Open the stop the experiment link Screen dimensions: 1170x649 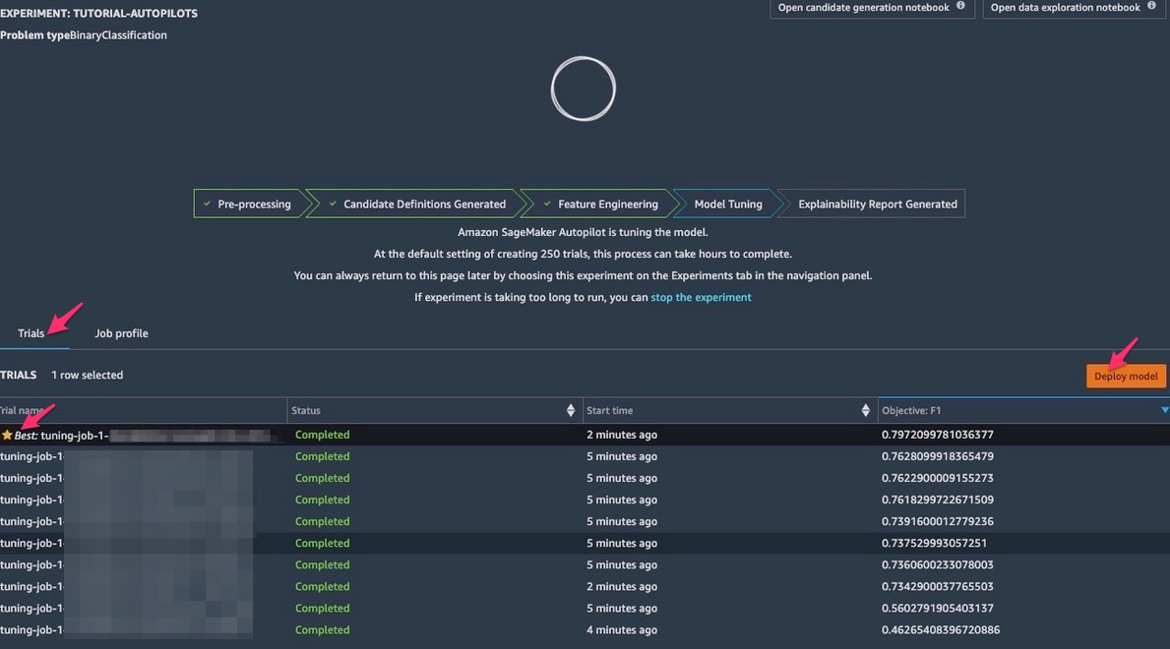tap(701, 296)
